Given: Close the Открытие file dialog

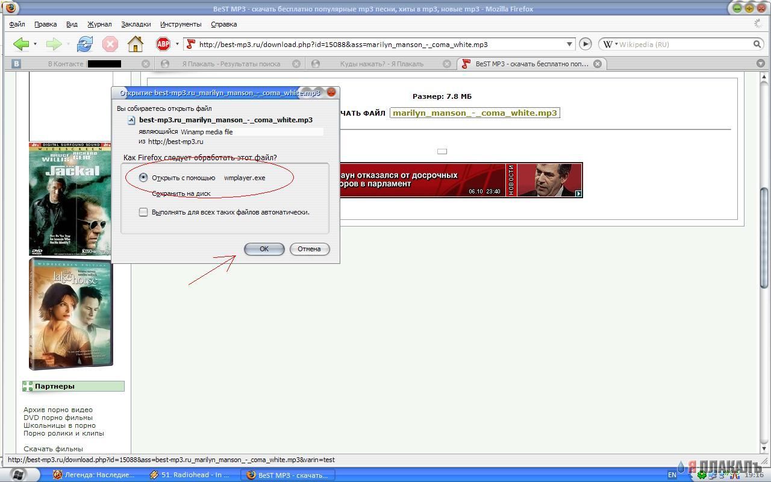Looking at the screenshot, I should [x=331, y=93].
